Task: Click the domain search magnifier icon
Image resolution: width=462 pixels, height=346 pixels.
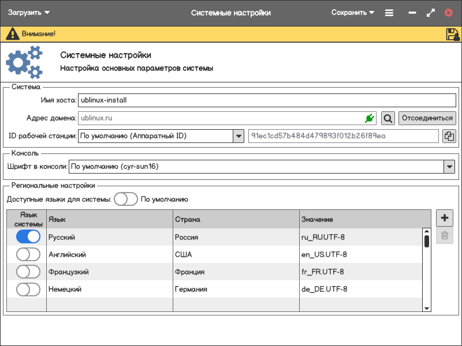Action: [x=388, y=118]
